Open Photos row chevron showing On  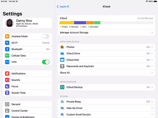[x=152, y=47]
